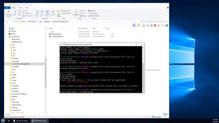Viewport: 219px width, 123px height.
Task: Select Documents and Settings in tree
Action: 19,94
